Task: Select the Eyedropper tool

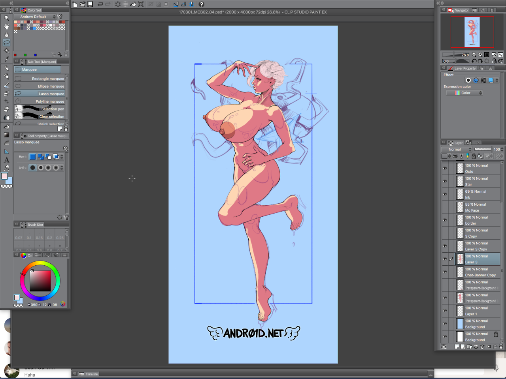Action: pyautogui.click(x=6, y=59)
